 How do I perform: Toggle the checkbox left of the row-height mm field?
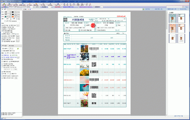(x=2, y=34)
